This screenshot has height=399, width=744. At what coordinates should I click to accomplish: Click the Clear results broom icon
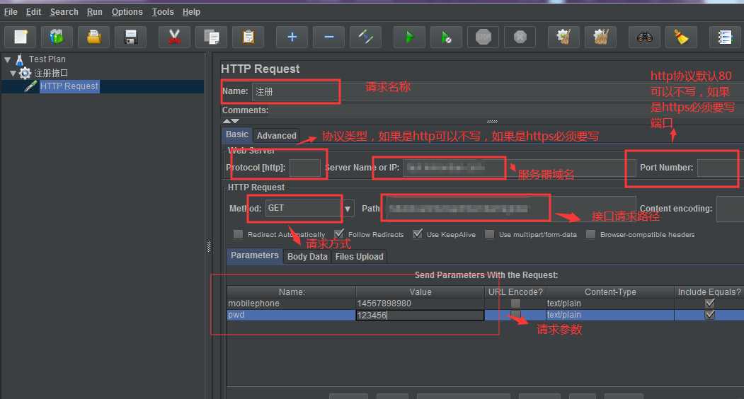(x=563, y=37)
